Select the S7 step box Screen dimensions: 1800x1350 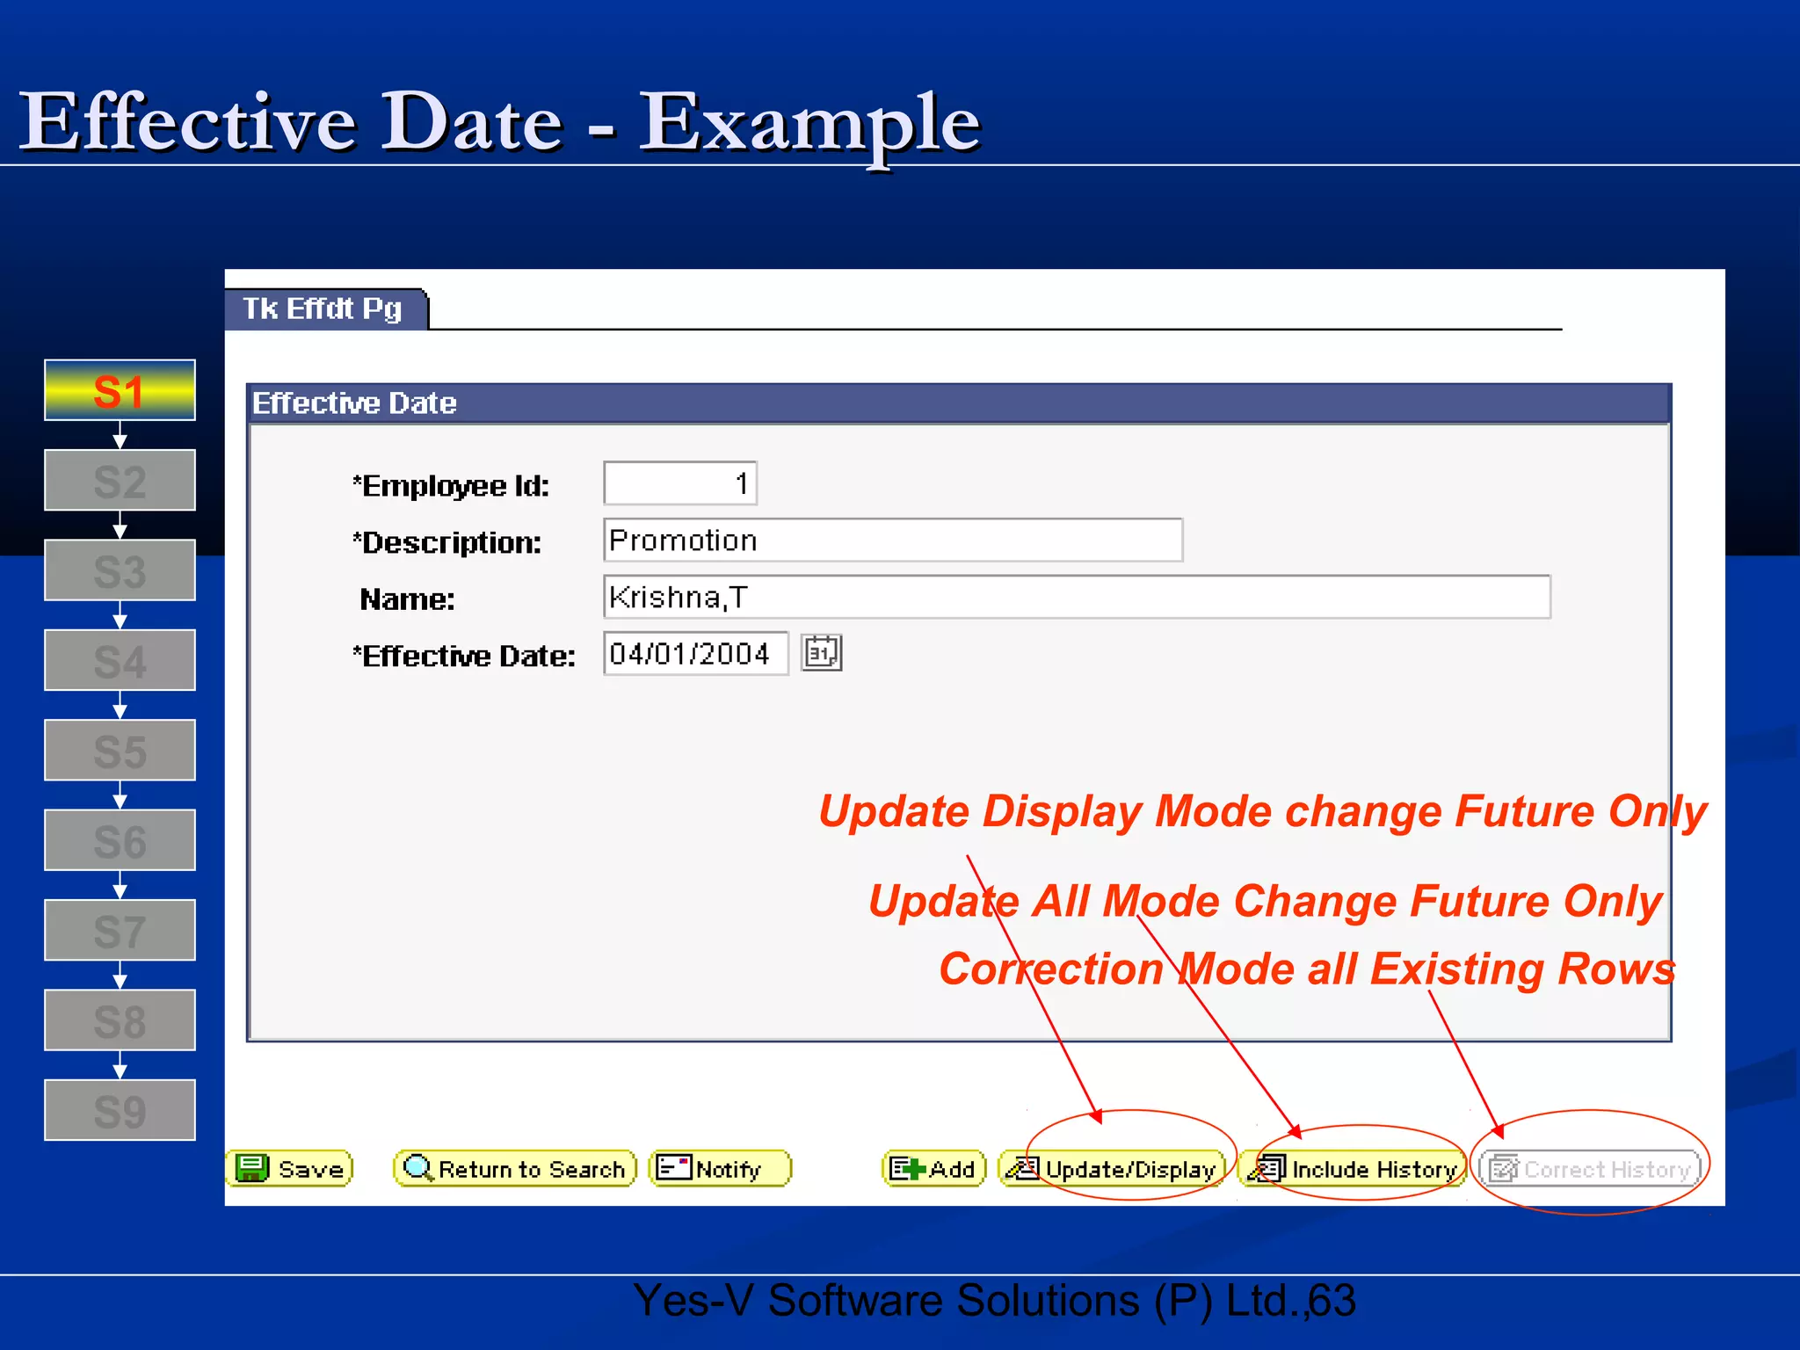click(120, 930)
